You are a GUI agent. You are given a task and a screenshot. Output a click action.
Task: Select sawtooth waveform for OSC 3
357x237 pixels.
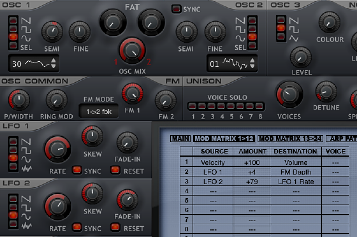[281, 20]
